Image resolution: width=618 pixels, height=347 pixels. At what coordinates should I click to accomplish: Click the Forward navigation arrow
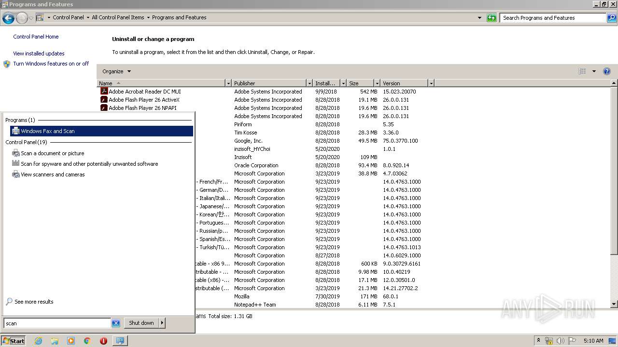[x=22, y=18]
